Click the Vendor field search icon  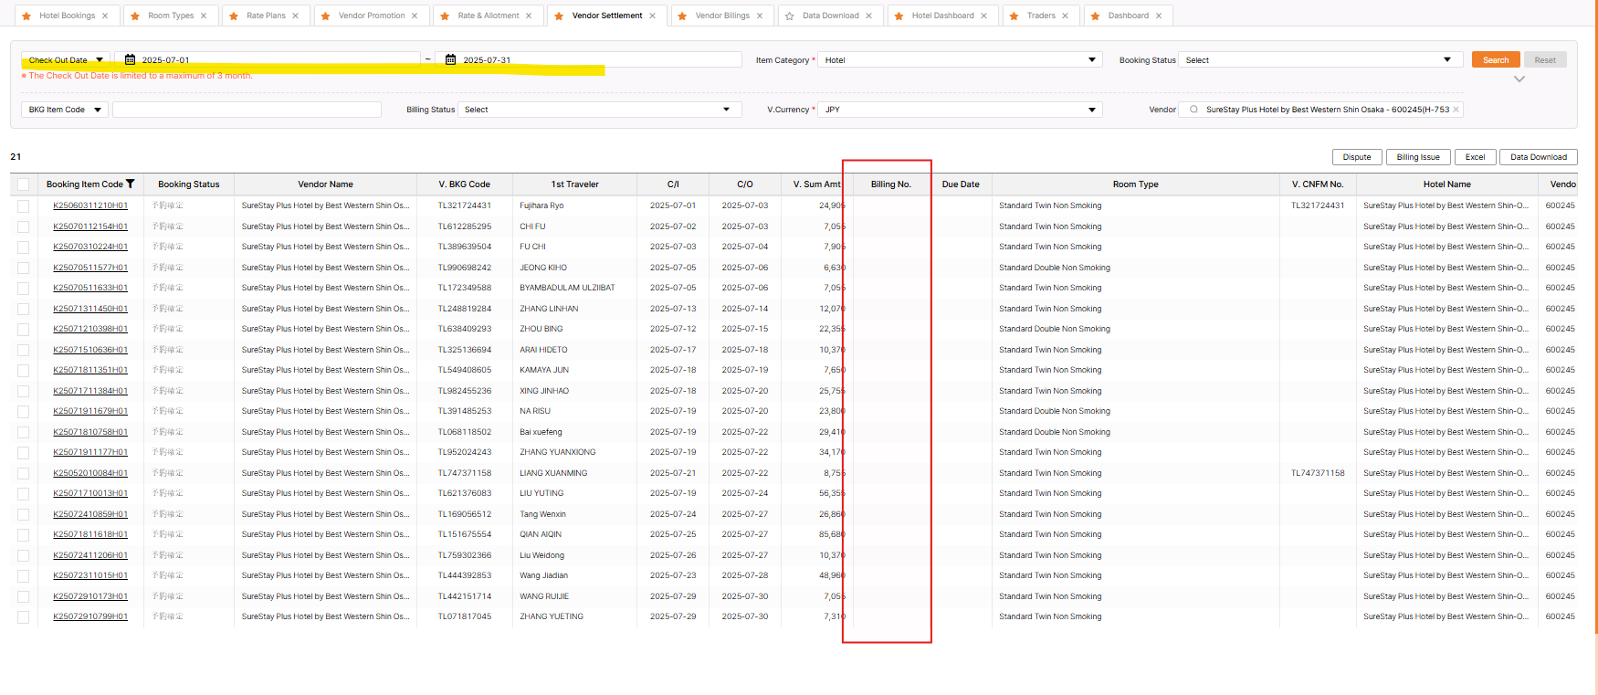[1193, 110]
